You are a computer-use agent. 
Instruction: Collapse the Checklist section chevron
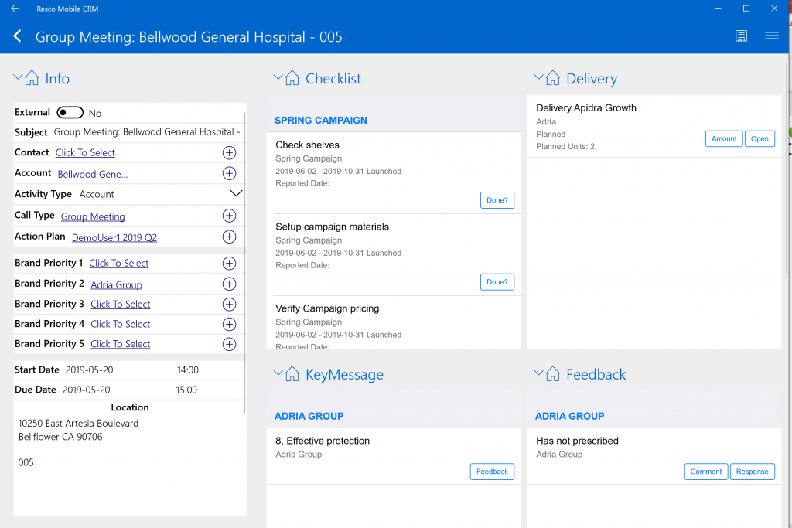click(278, 77)
